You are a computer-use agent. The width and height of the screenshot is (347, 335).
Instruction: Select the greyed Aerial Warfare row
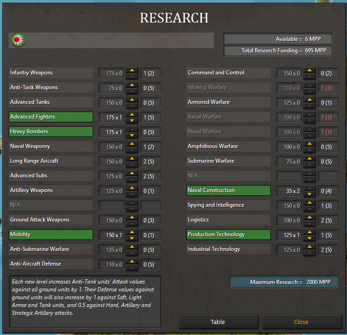229,117
